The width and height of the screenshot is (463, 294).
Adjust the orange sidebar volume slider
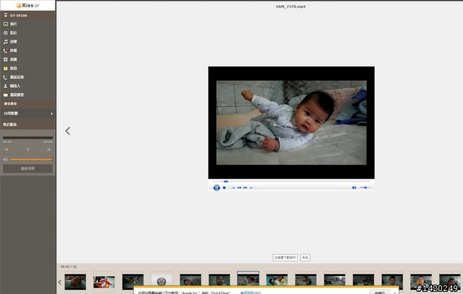31,159
